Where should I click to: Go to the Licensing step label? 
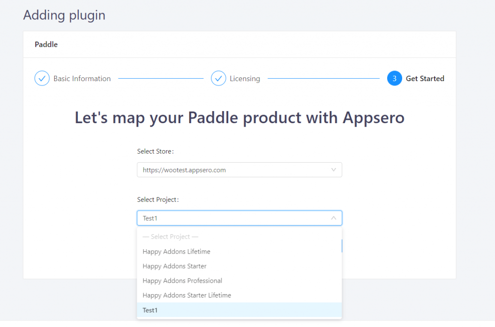[245, 79]
